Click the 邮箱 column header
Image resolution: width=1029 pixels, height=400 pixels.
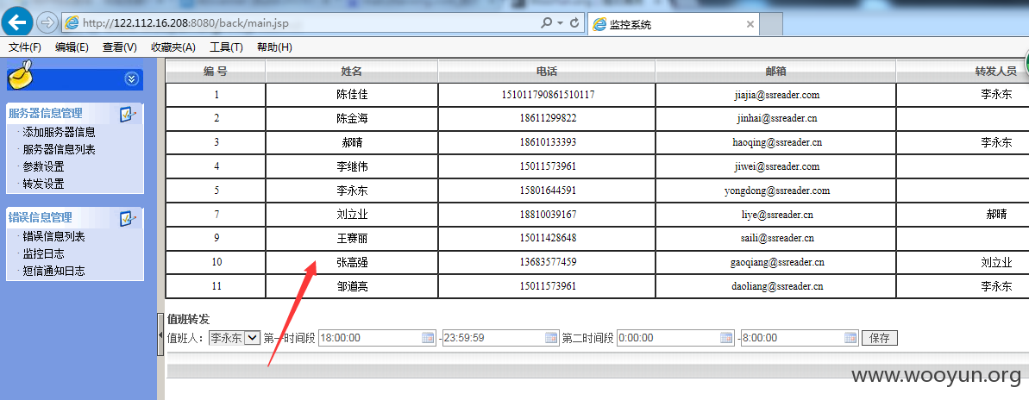tap(776, 72)
